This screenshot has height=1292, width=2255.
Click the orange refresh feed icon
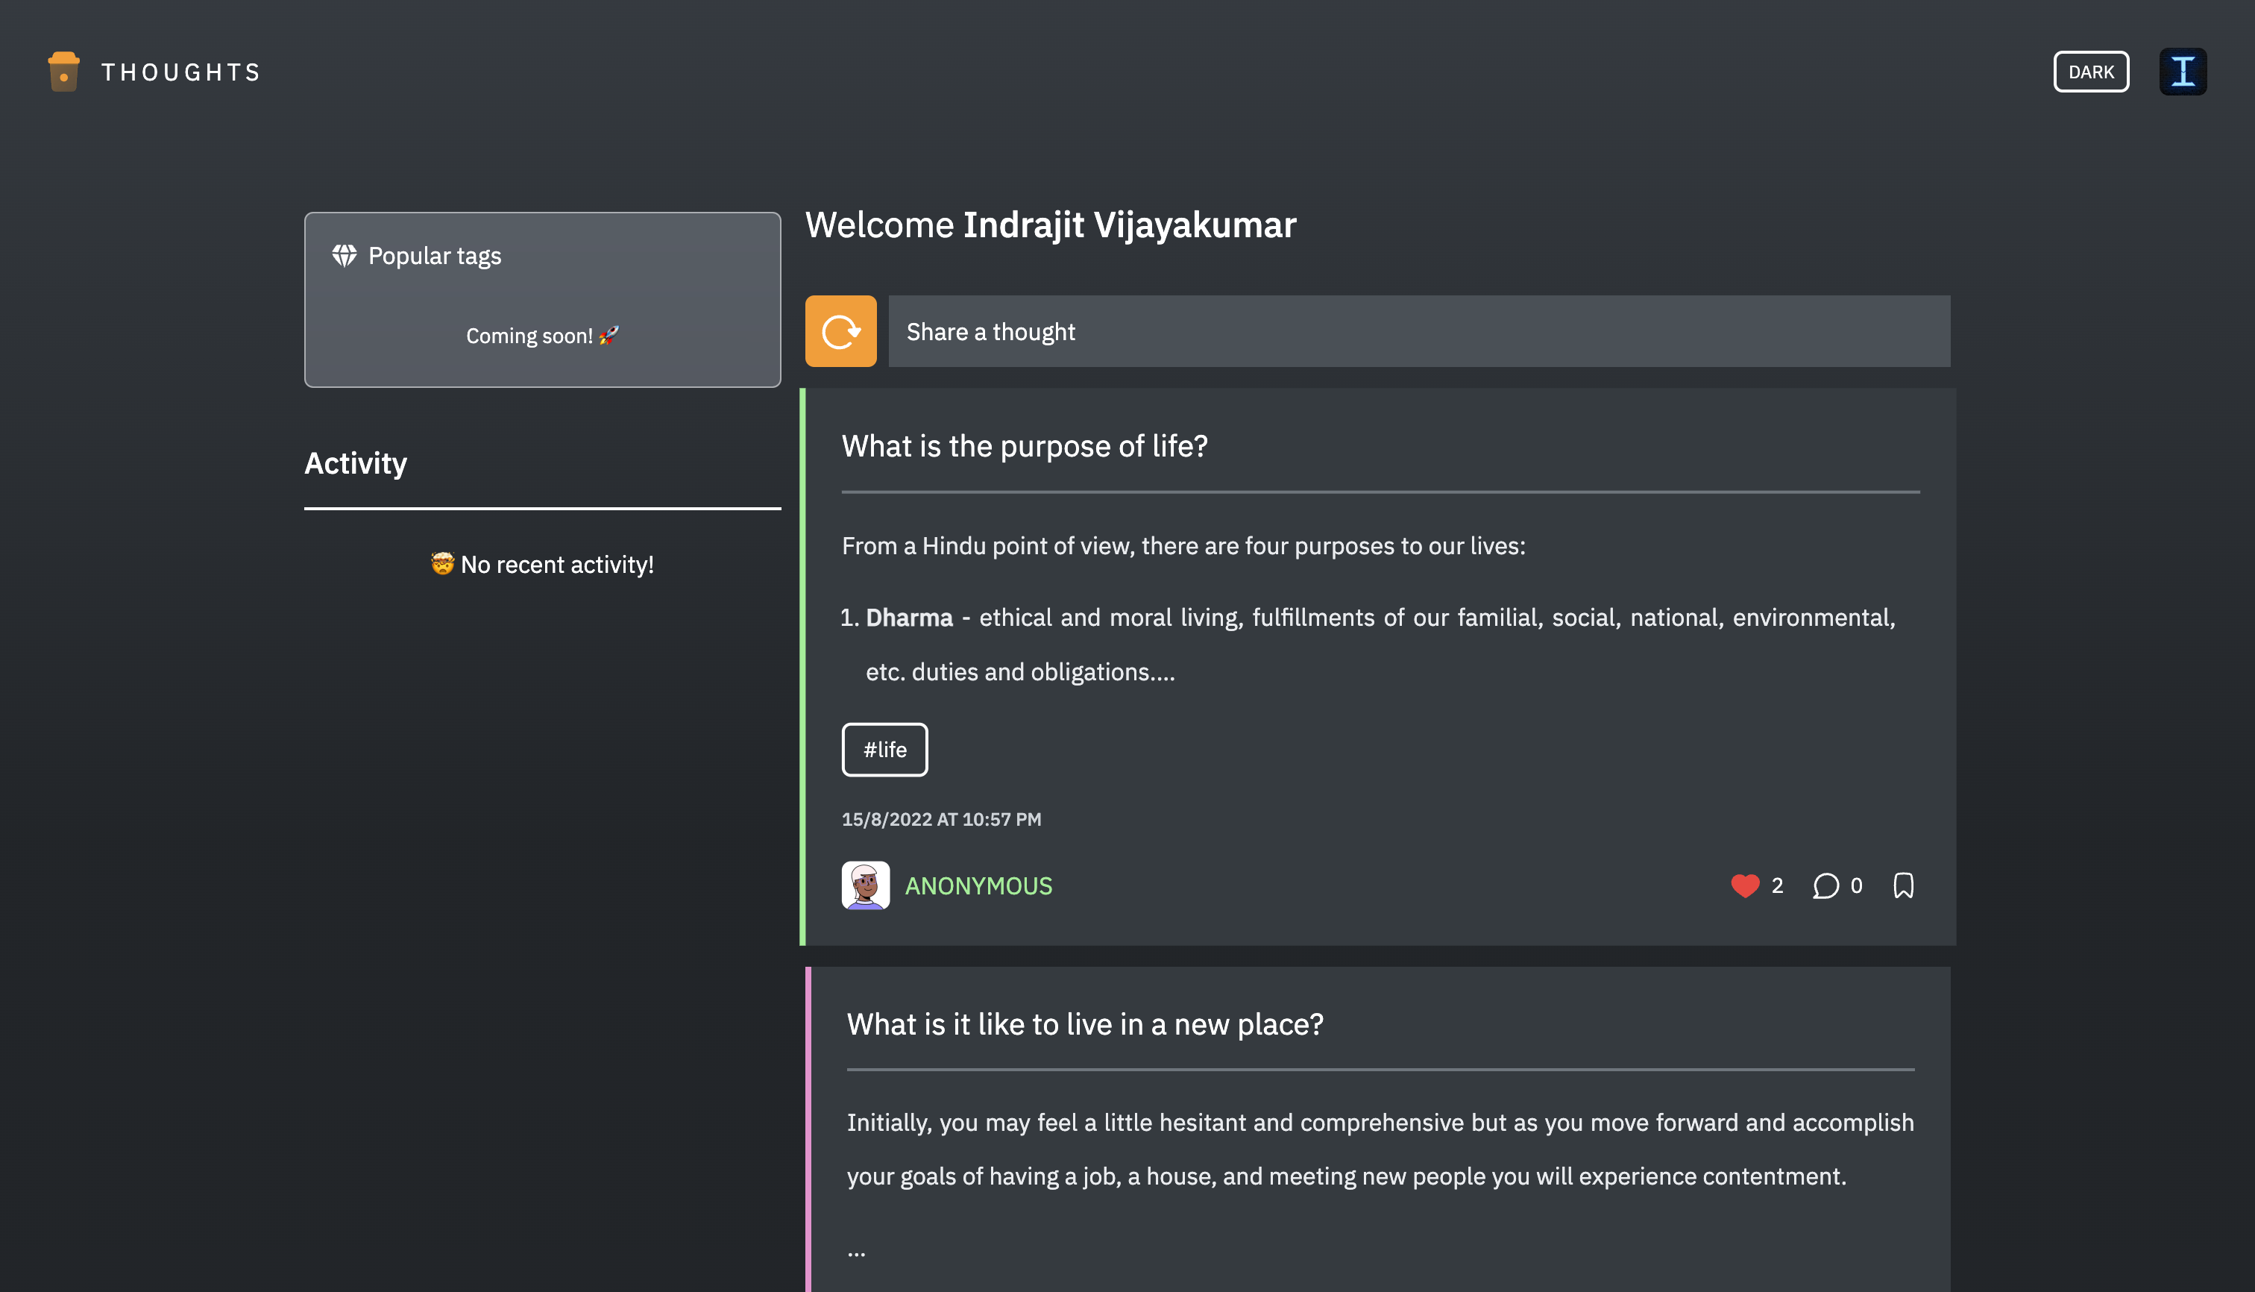click(x=840, y=331)
